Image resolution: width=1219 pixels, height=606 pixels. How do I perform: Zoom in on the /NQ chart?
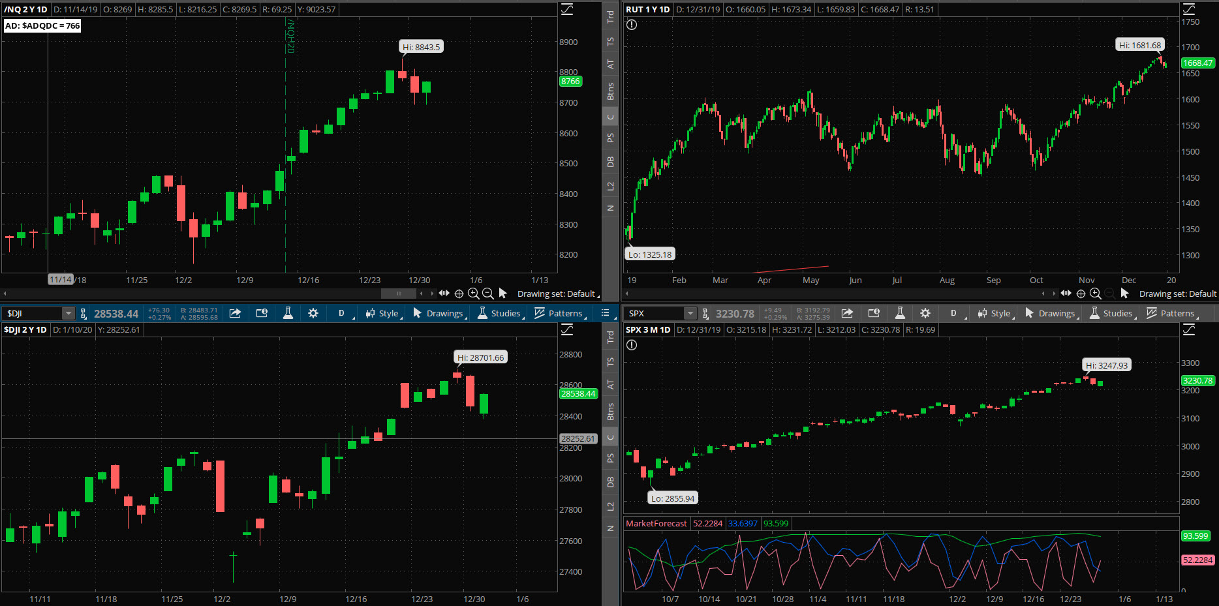[474, 294]
